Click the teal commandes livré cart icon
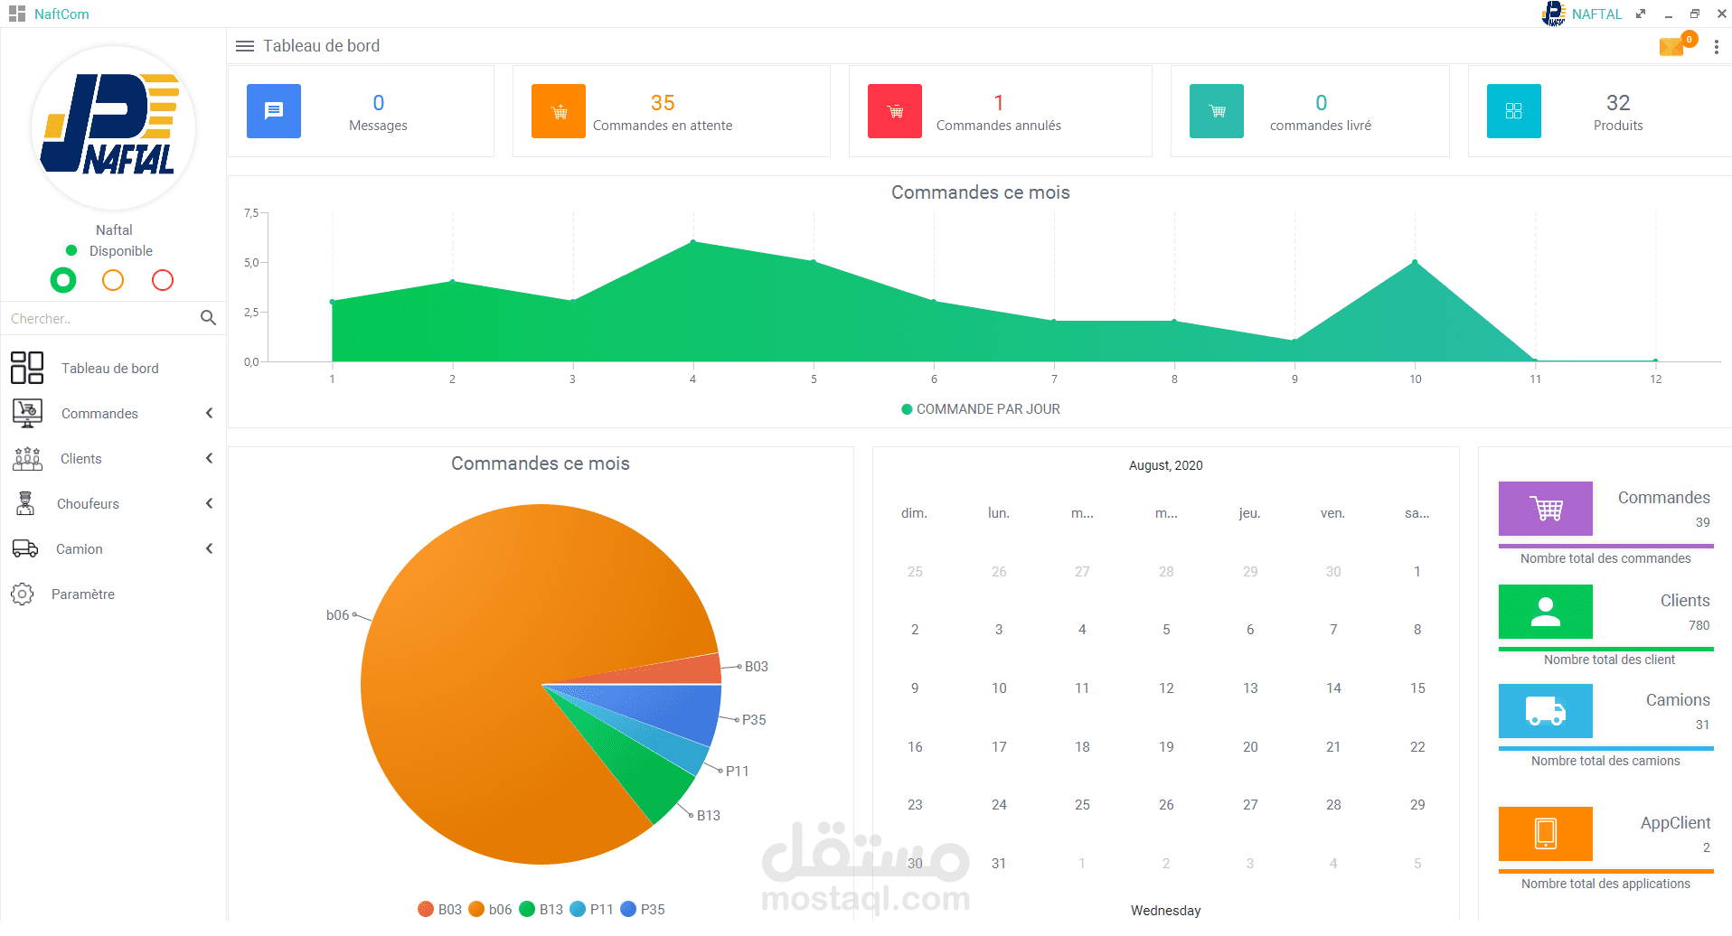Viewport: 1732px width, 936px height. coord(1217,111)
